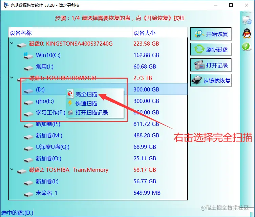Open the green help question mark icon

246,47
